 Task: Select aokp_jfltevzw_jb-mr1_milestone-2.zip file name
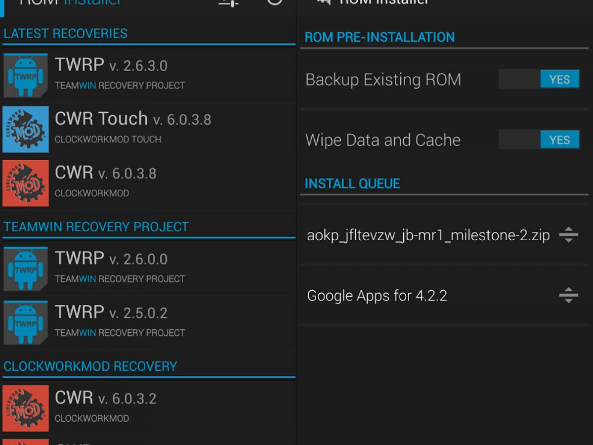click(x=428, y=235)
